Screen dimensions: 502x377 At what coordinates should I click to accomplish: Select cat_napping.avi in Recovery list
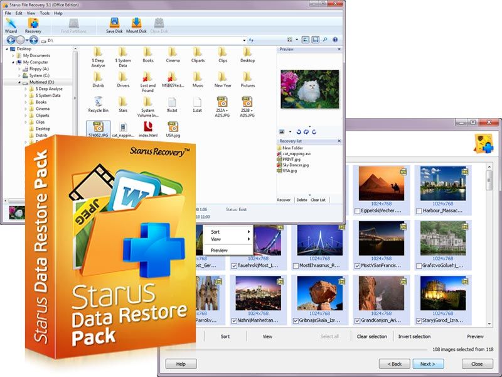coord(294,154)
